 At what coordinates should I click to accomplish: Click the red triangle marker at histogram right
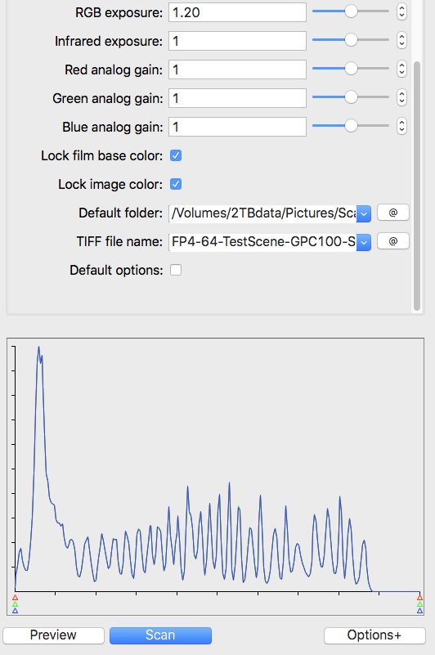point(419,598)
